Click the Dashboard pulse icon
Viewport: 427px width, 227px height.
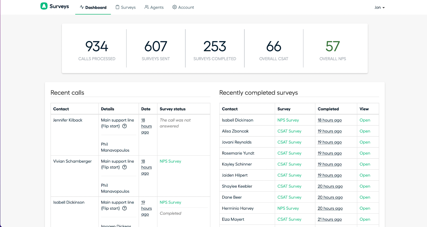(x=82, y=7)
